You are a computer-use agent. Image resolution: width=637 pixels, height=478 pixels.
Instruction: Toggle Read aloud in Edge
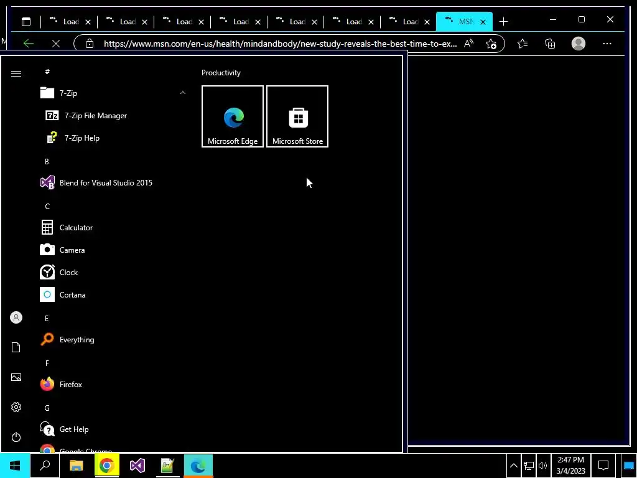(x=468, y=44)
